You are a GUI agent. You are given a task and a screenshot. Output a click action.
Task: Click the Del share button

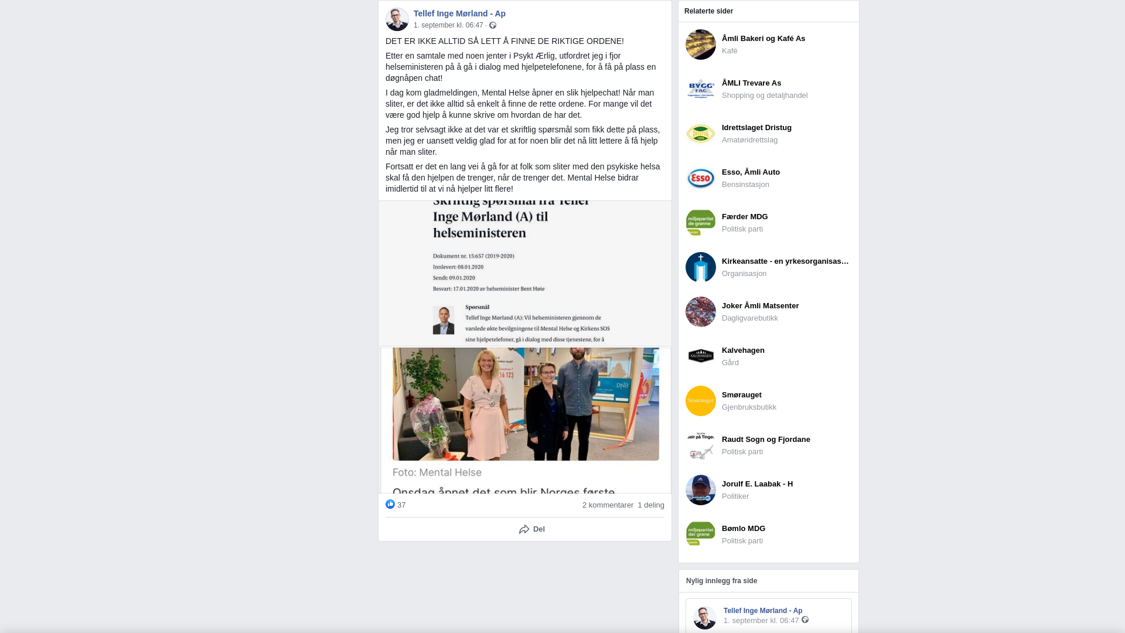(x=532, y=529)
